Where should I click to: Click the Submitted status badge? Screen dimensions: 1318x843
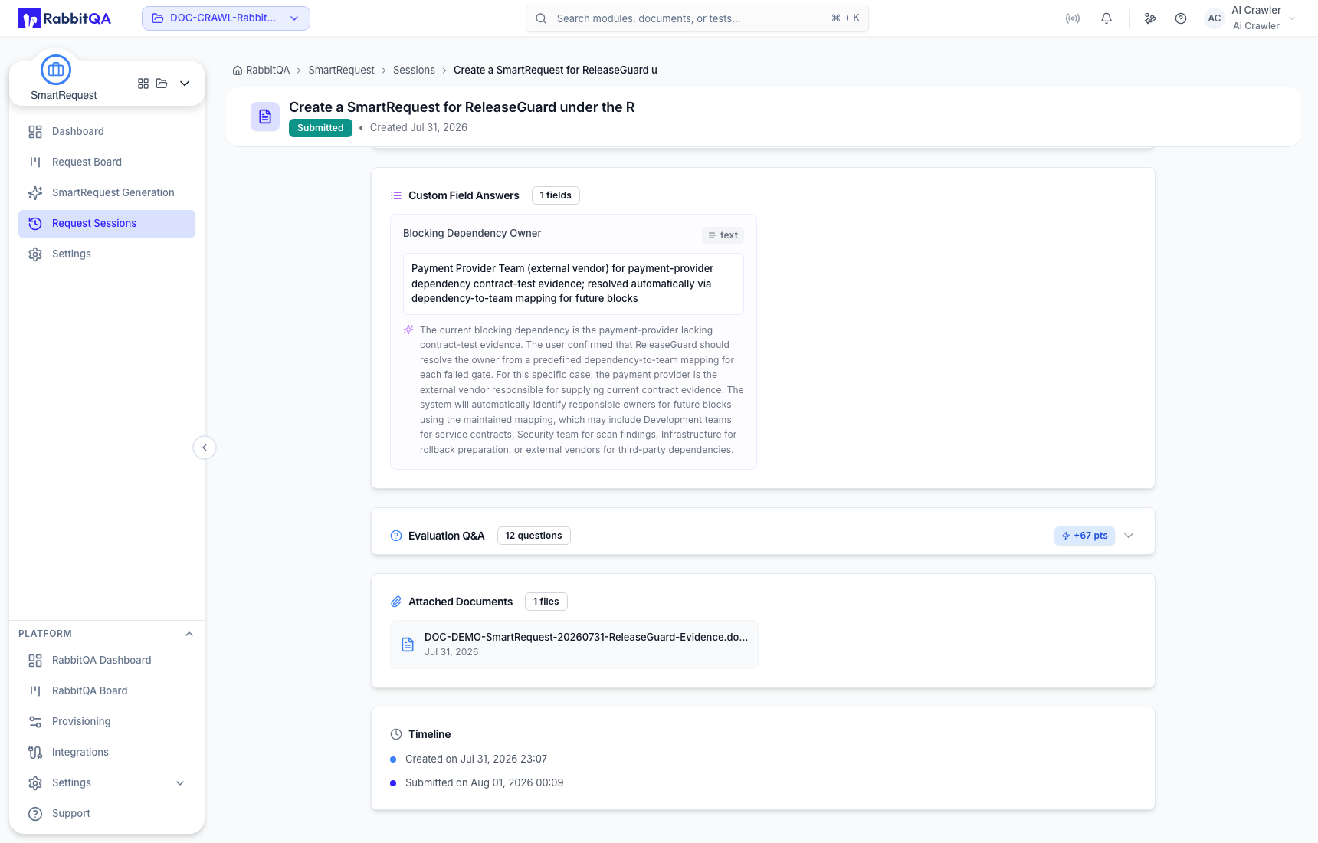(x=320, y=128)
